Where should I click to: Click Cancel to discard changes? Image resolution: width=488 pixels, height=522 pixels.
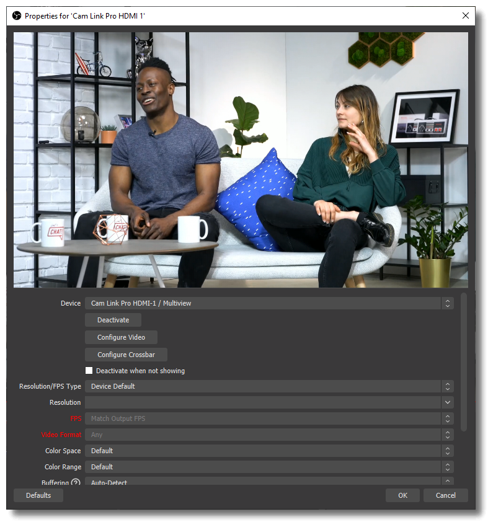(x=445, y=495)
